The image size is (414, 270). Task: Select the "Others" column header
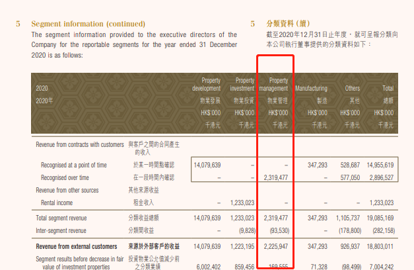click(x=352, y=88)
